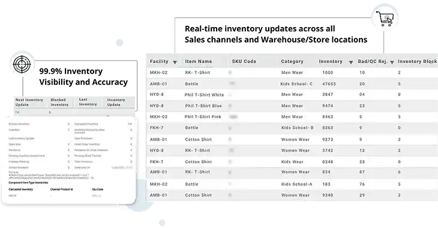Click the Kids School-A category cell
Image resolution: width=438 pixels, height=228 pixels.
pos(296,184)
